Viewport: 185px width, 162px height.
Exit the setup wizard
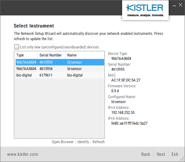pos(175,154)
